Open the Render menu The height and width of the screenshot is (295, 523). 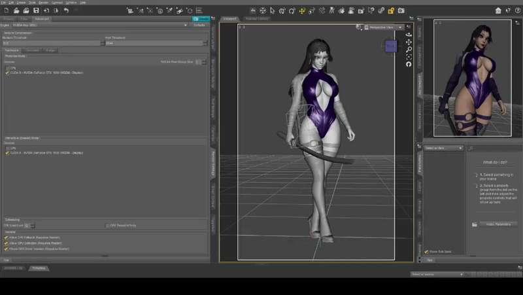coord(43,3)
